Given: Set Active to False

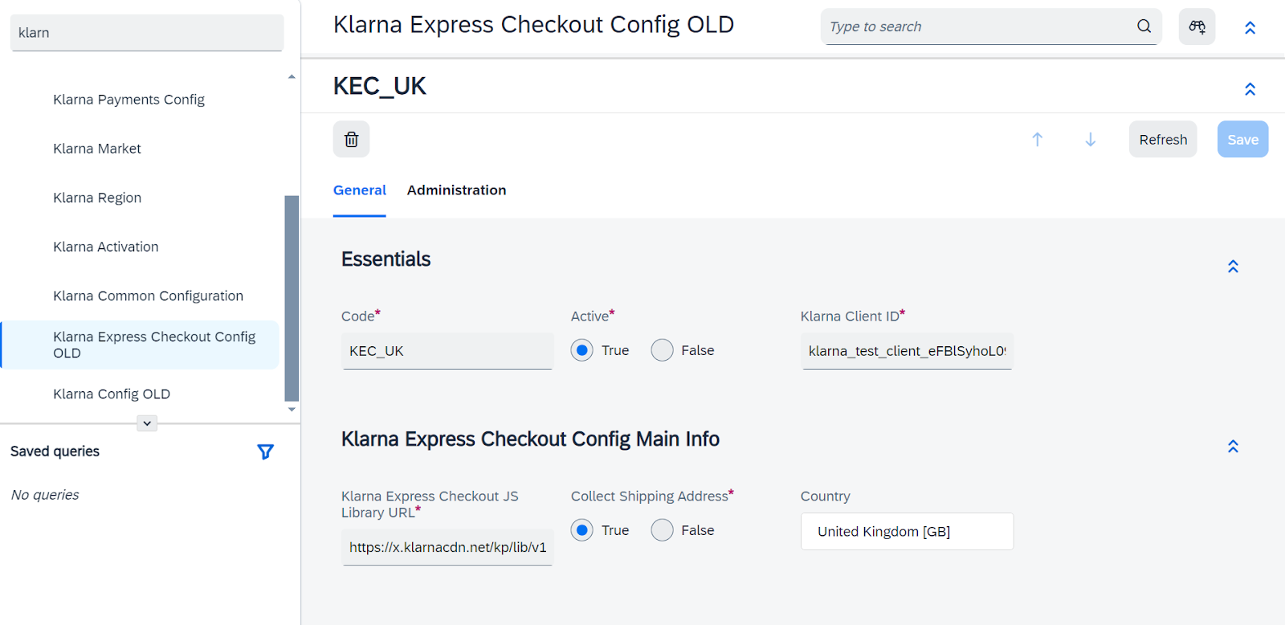Looking at the screenshot, I should [662, 350].
